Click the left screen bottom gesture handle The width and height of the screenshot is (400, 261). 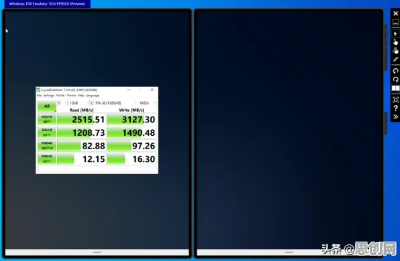[97, 252]
